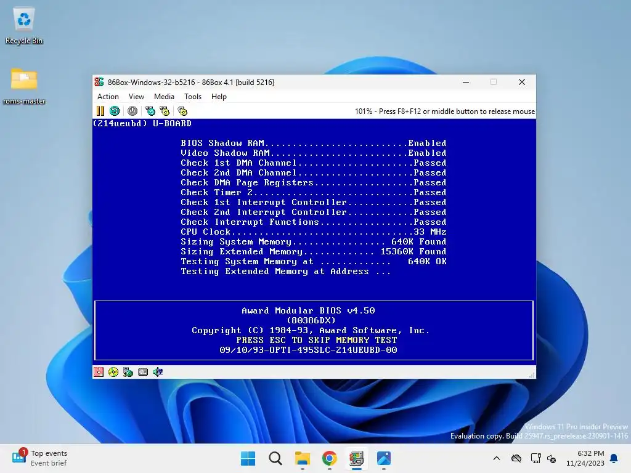Click the hard disk status icon
This screenshot has width=631, height=473.
pyautogui.click(x=143, y=372)
